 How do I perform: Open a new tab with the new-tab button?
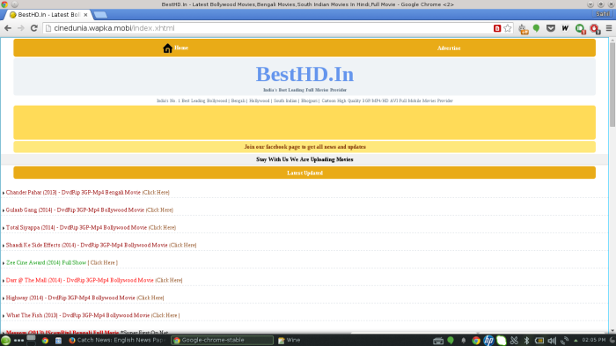pyautogui.click(x=100, y=15)
